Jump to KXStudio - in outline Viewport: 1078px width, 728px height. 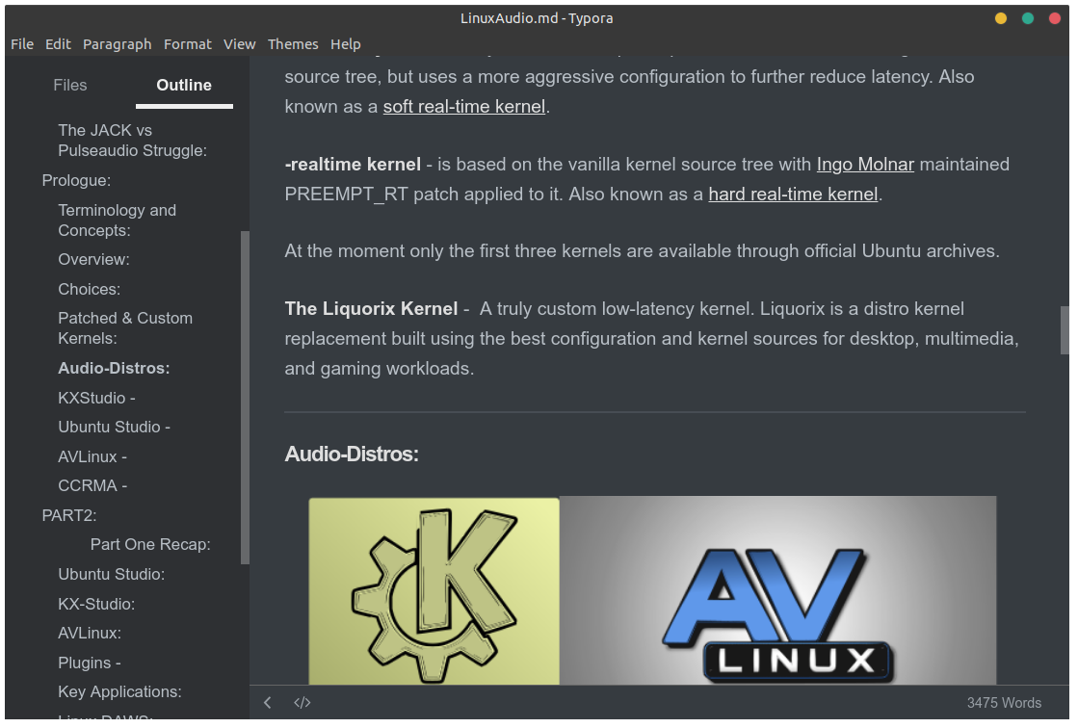point(97,399)
